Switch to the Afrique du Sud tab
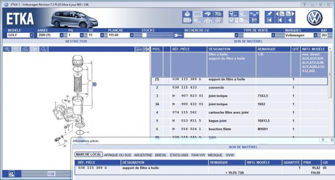335x180 pixels. 118,155
